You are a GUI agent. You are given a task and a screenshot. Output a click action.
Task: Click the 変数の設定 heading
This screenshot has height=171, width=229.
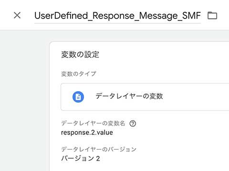pos(80,55)
